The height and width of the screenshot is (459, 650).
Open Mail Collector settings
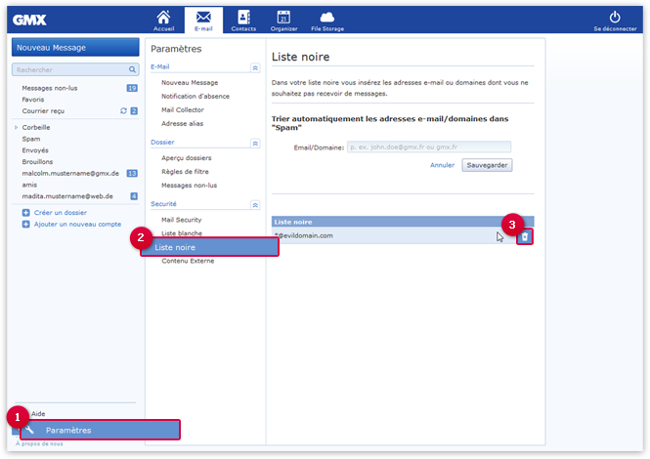[x=183, y=109]
